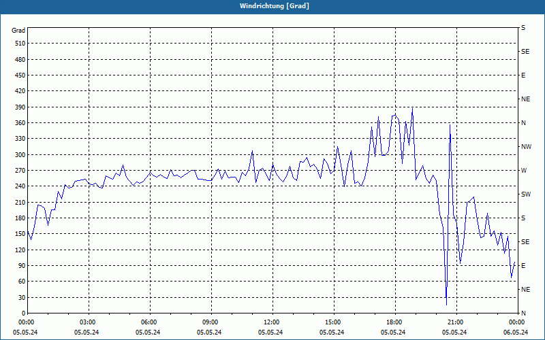Select the "00:00" label above 06.05.24
Screen dimensions: 545x340
click(x=516, y=322)
